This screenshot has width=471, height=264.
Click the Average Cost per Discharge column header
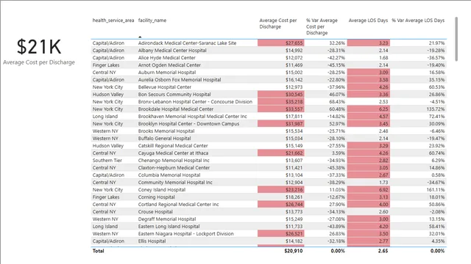pos(278,23)
